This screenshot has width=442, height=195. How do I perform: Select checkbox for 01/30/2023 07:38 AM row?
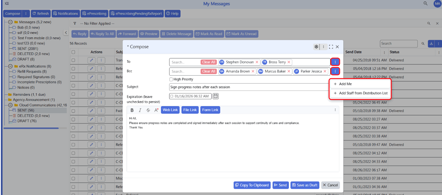click(x=73, y=178)
